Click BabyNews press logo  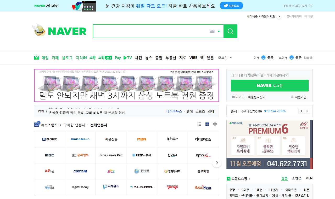(x=203, y=187)
